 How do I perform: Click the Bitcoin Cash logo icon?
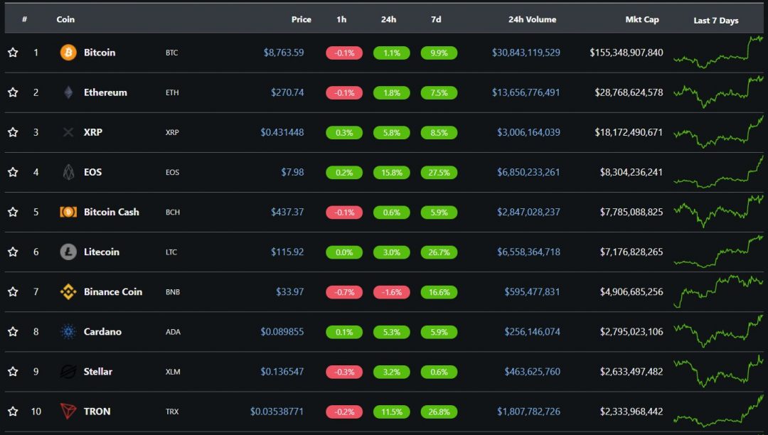(68, 212)
